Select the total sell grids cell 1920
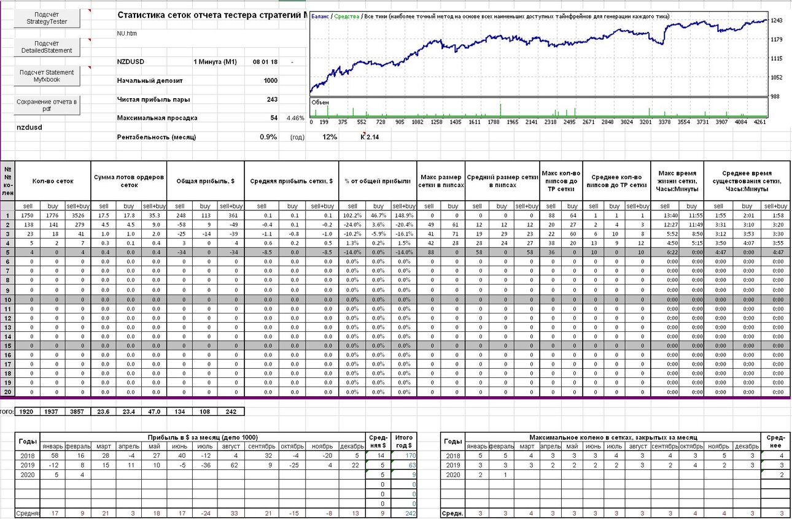Viewport: 792px width, 519px height. coord(28,412)
